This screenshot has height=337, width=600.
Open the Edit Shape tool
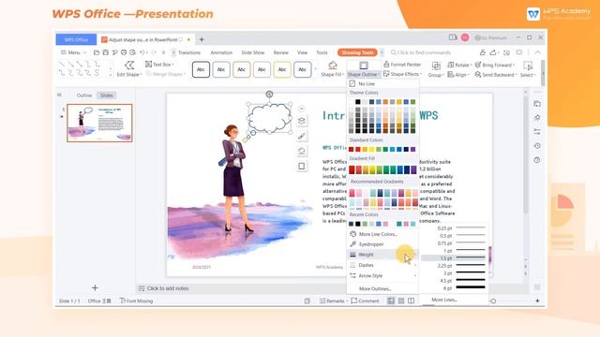(x=129, y=69)
